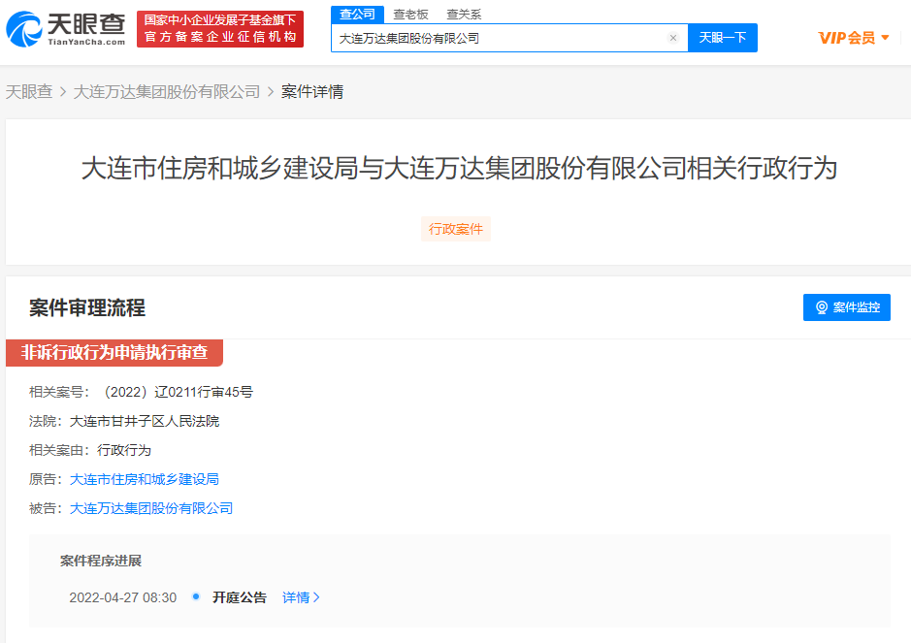Click the red 官方备案企业征信机构 banner
Screen dimensions: 911x643
tap(220, 29)
